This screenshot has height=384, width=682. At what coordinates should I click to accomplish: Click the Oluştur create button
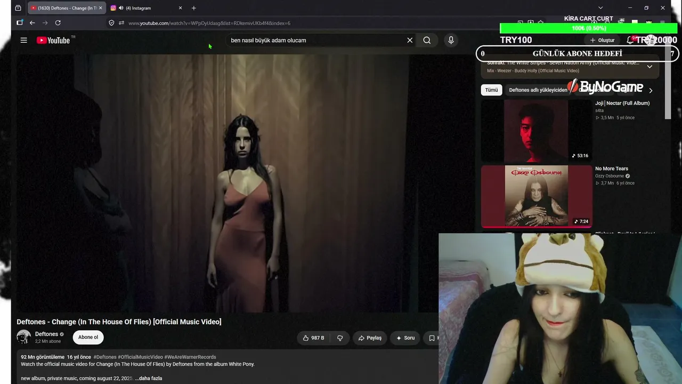(603, 40)
